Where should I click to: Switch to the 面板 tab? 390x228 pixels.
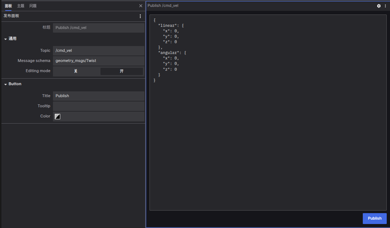[x=8, y=6]
